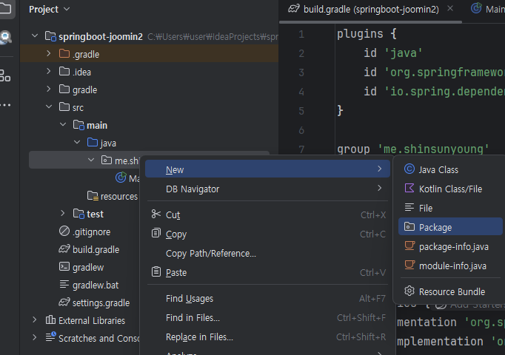This screenshot has height=355, width=505.
Task: Click the Copy icon in context menu
Action: point(156,233)
